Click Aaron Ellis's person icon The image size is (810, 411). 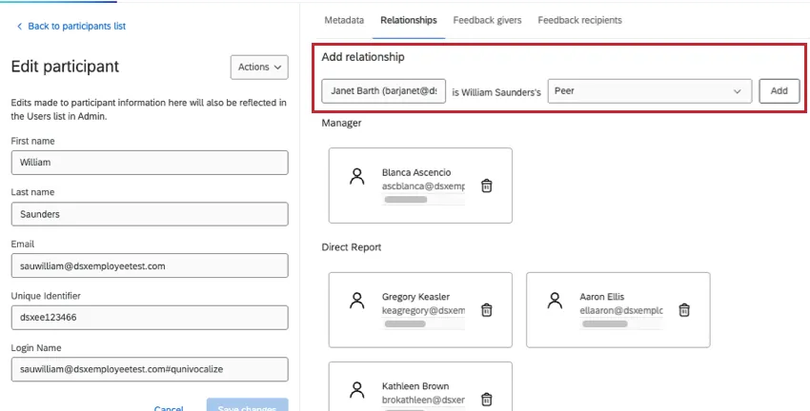pyautogui.click(x=555, y=301)
